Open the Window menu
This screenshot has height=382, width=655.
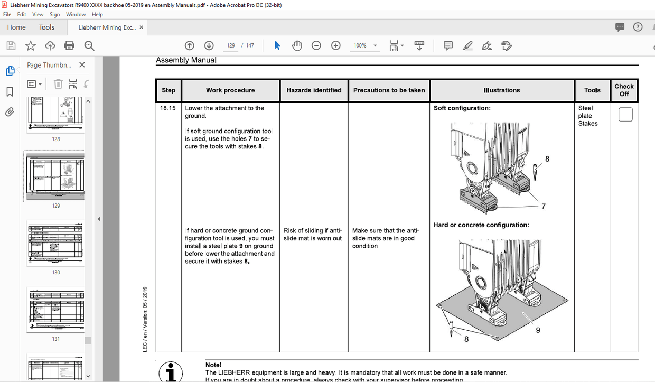[76, 14]
